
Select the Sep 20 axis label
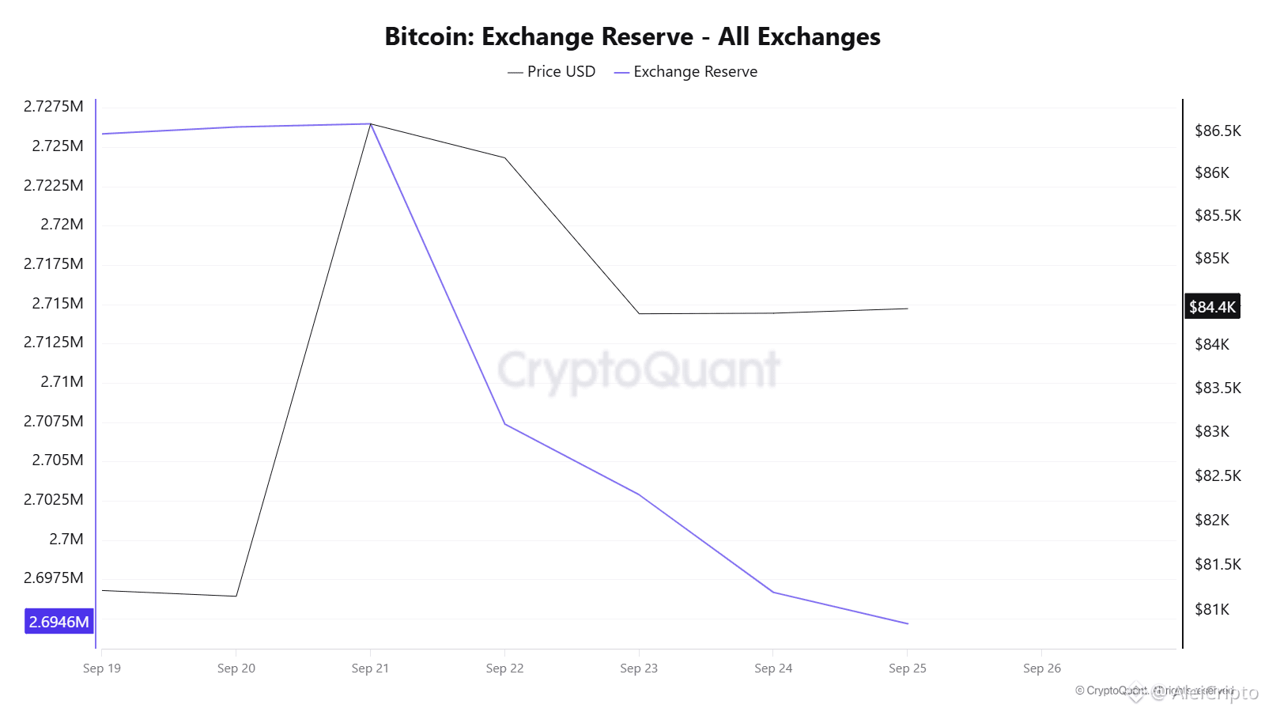pos(236,668)
